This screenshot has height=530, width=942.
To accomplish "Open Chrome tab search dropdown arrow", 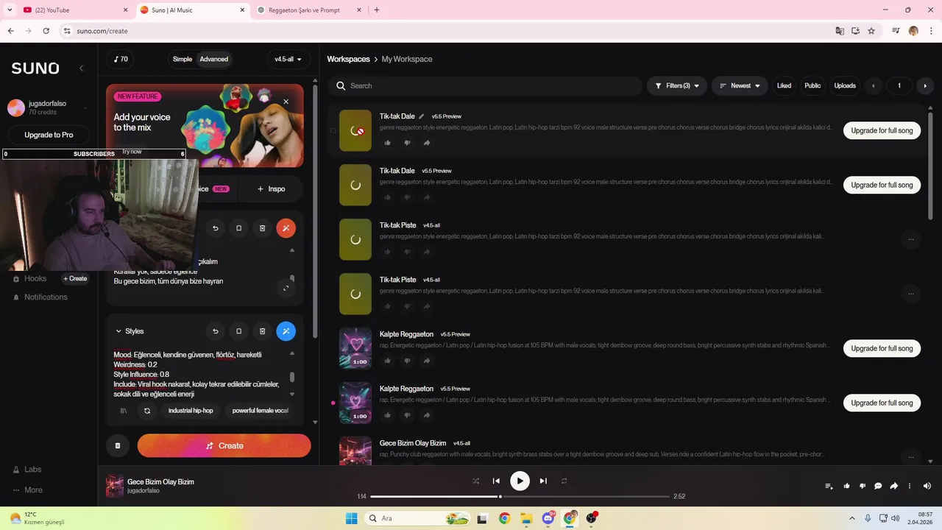I will pos(10,10).
